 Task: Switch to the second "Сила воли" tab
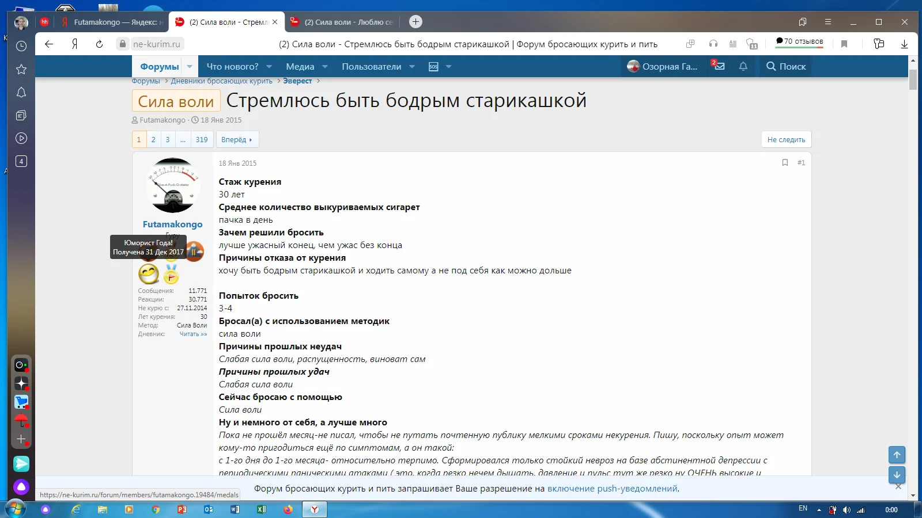point(343,21)
